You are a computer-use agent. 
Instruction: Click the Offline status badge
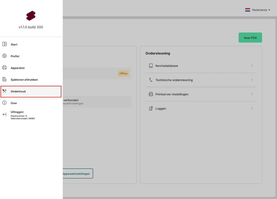pos(123,74)
